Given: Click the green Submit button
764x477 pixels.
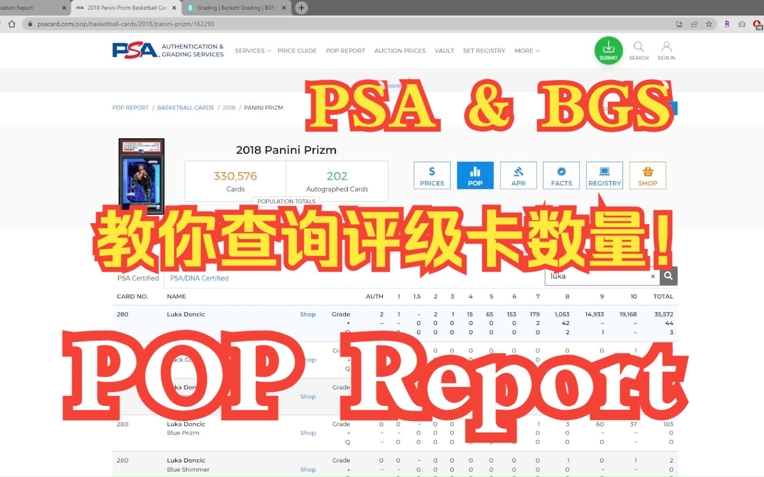Looking at the screenshot, I should (608, 50).
